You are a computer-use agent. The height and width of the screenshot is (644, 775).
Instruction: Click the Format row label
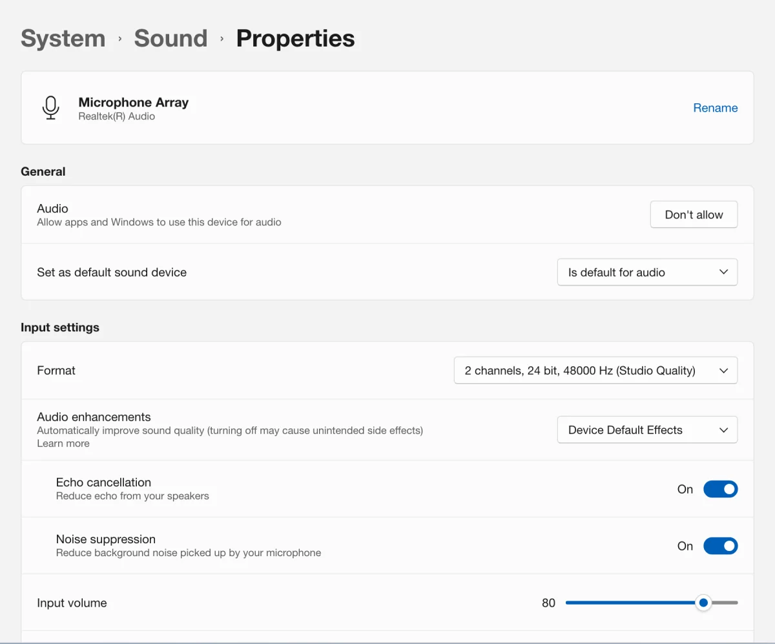click(56, 370)
